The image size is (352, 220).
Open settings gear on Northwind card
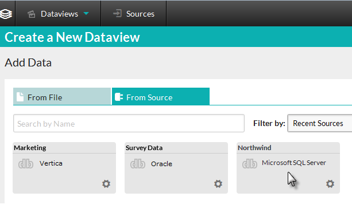[330, 184]
